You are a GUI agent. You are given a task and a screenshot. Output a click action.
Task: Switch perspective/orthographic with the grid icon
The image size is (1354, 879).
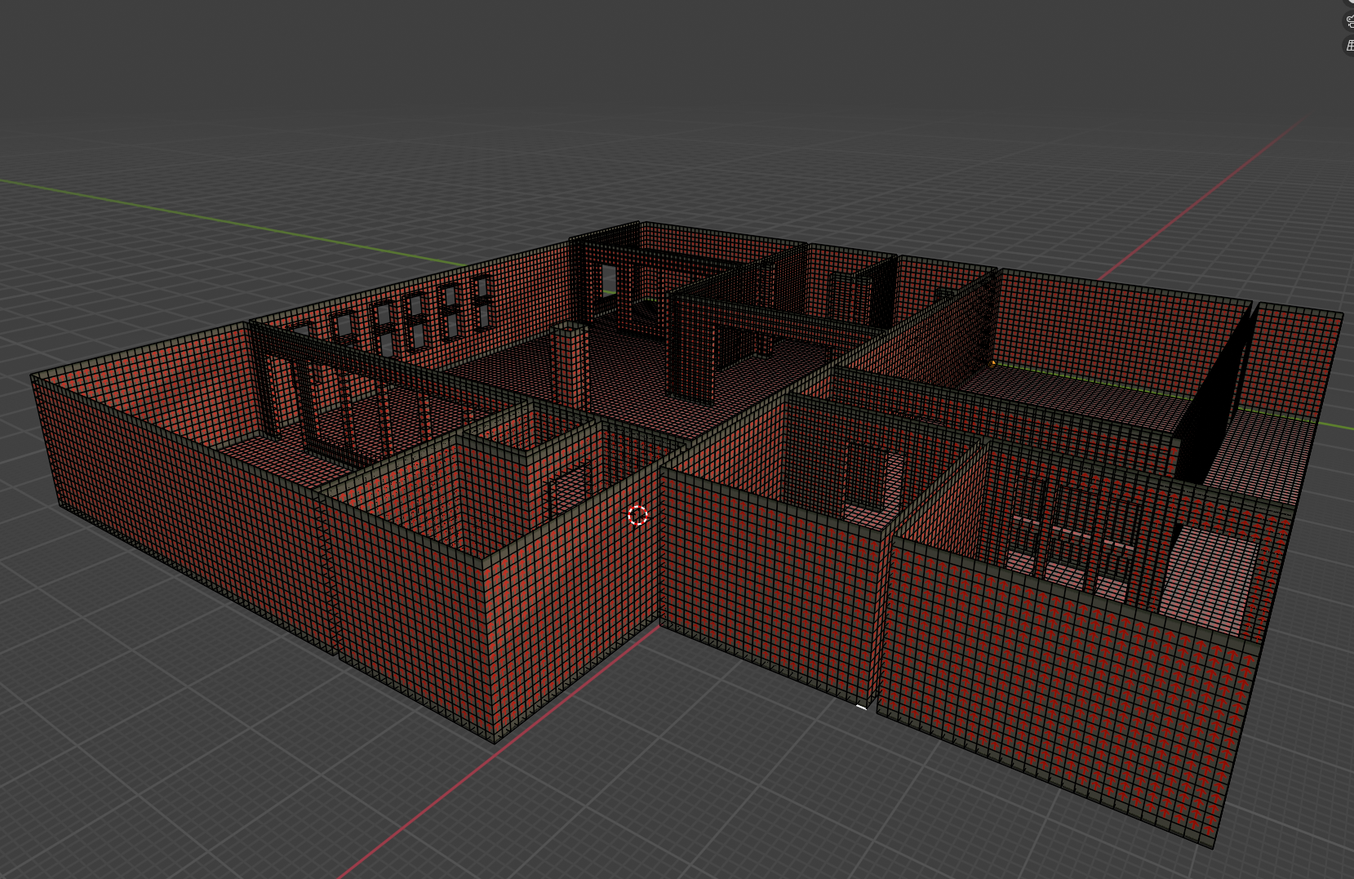(x=1349, y=46)
